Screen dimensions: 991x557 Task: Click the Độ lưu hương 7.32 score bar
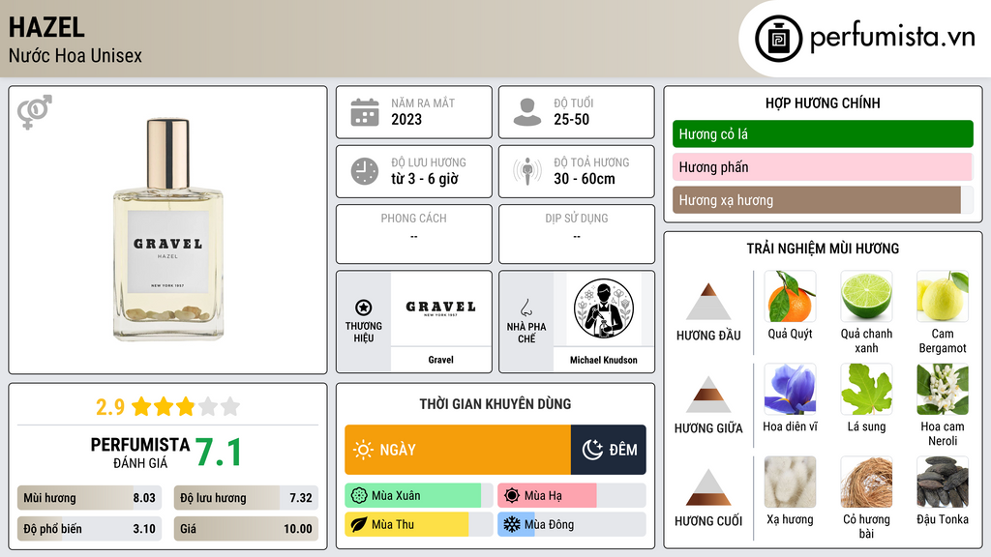[x=246, y=498]
